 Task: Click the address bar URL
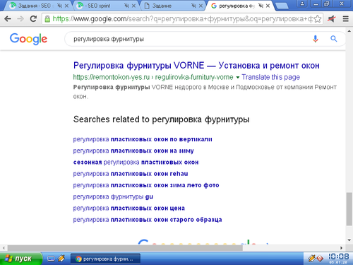[x=182, y=19]
